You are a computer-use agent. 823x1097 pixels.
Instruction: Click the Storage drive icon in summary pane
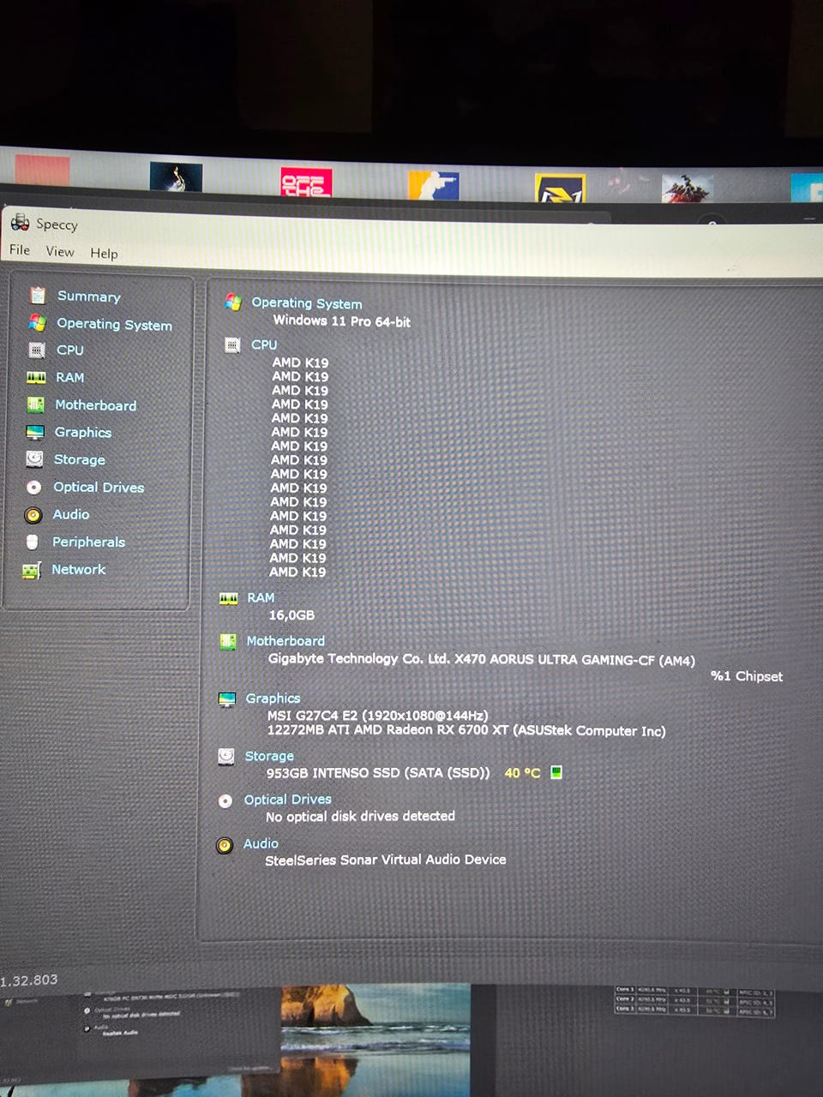click(x=226, y=756)
